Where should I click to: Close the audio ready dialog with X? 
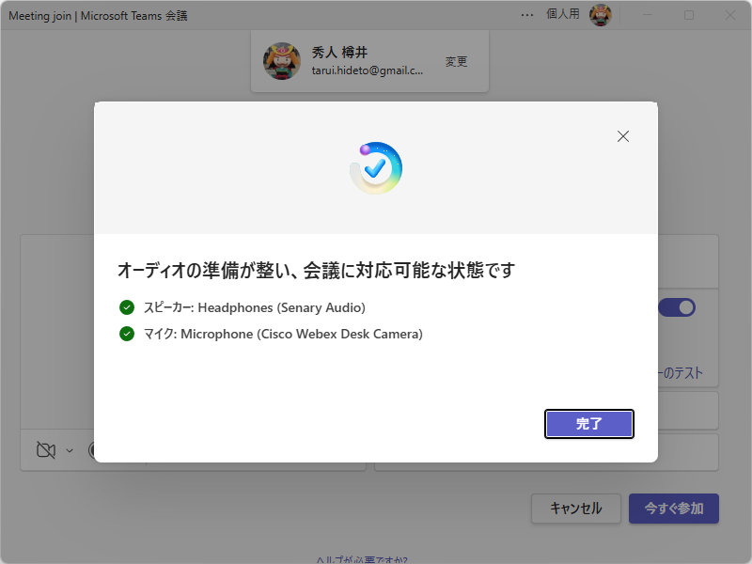click(623, 136)
